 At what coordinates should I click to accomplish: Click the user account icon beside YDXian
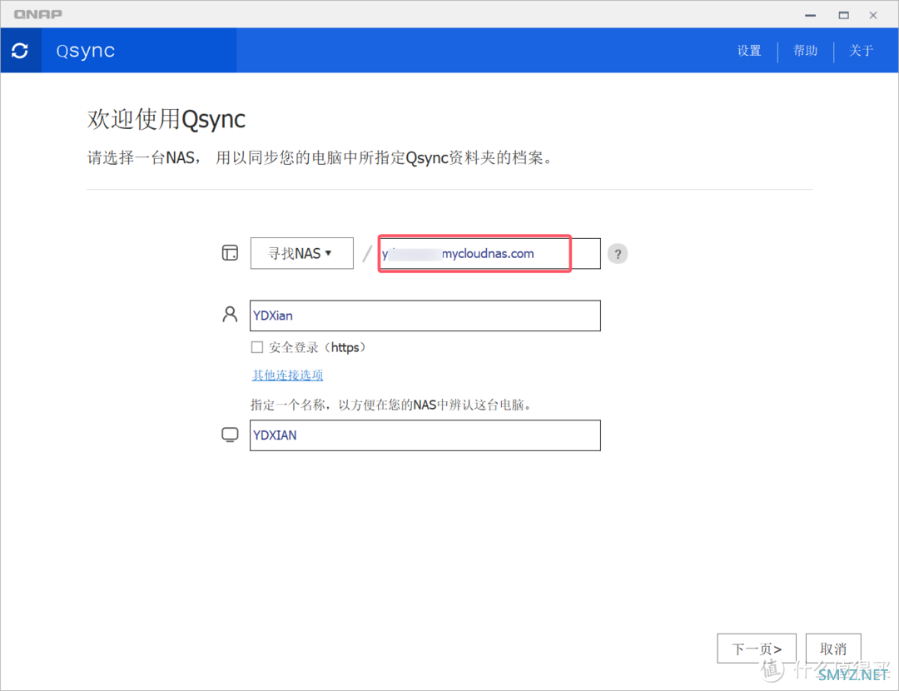pyautogui.click(x=230, y=314)
